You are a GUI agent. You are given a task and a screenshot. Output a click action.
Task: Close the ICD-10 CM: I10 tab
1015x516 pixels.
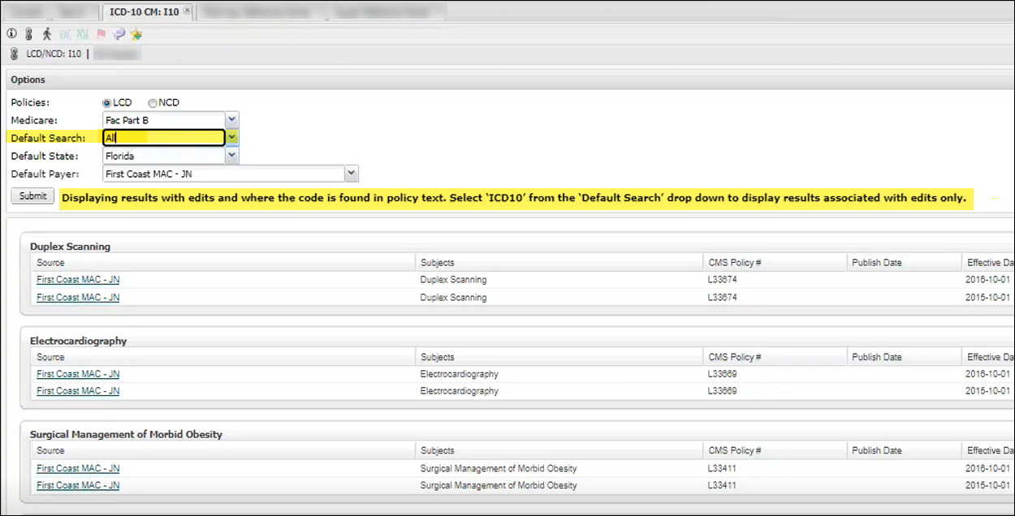click(187, 11)
